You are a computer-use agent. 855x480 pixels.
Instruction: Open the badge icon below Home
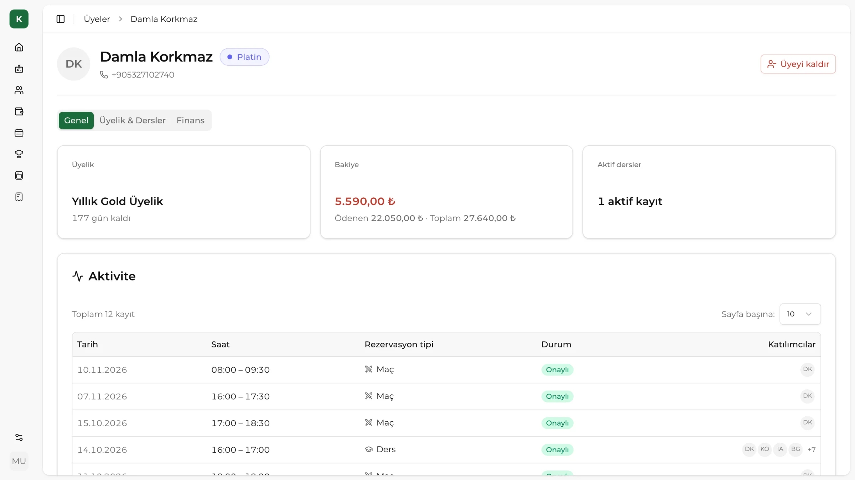point(19,69)
